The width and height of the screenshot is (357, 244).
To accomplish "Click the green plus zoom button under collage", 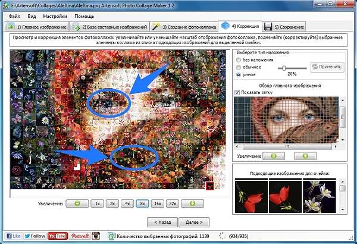I will pyautogui.click(x=192, y=204).
